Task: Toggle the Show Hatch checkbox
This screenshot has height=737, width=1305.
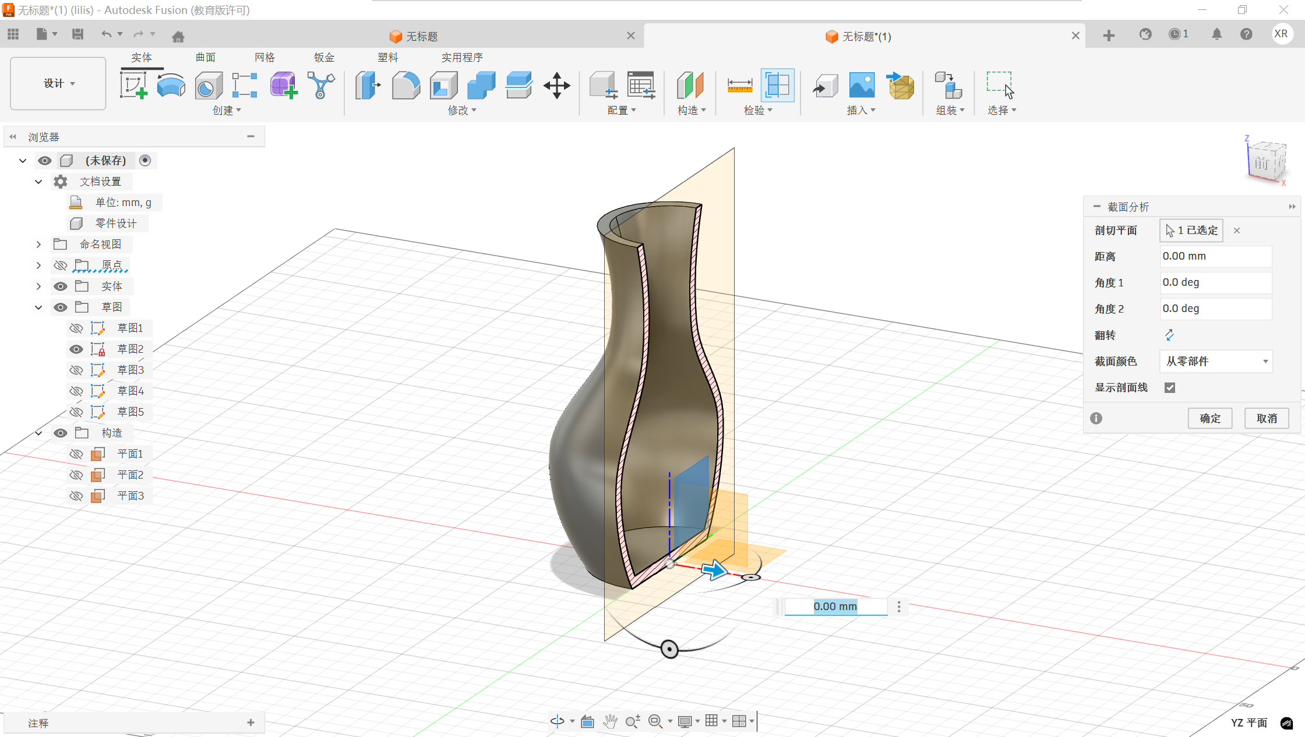Action: pos(1169,388)
